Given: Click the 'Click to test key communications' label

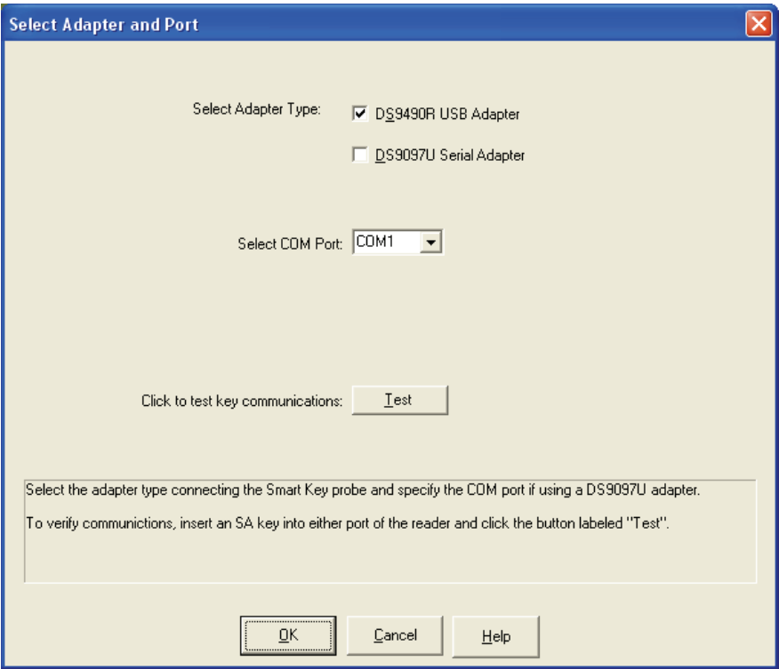Looking at the screenshot, I should (x=242, y=401).
